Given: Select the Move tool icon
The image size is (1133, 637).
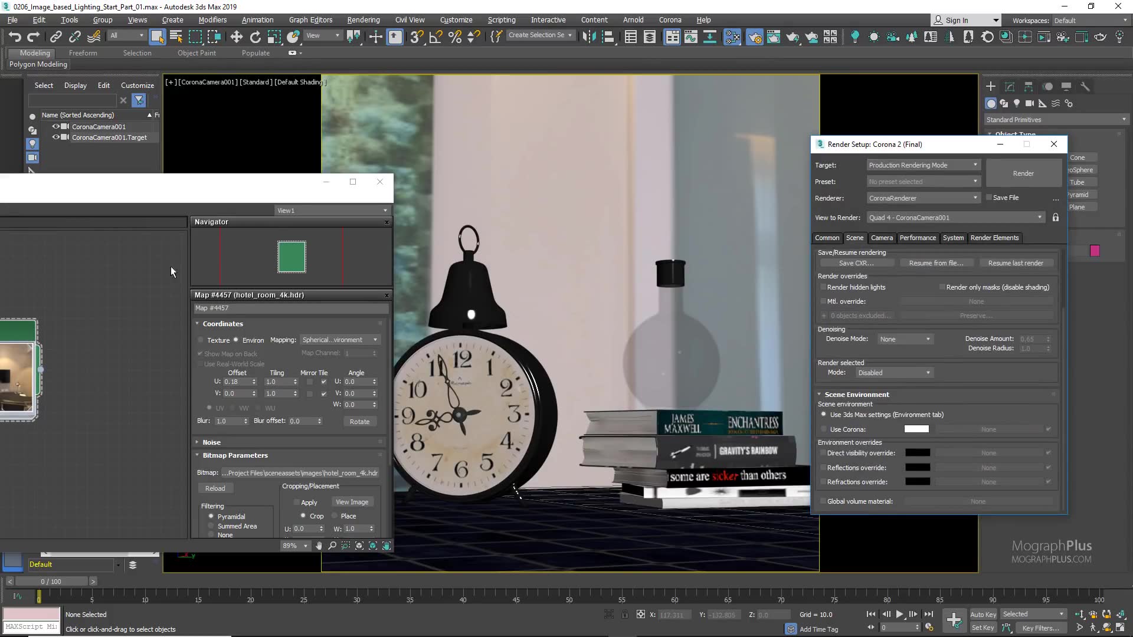Looking at the screenshot, I should click(236, 37).
